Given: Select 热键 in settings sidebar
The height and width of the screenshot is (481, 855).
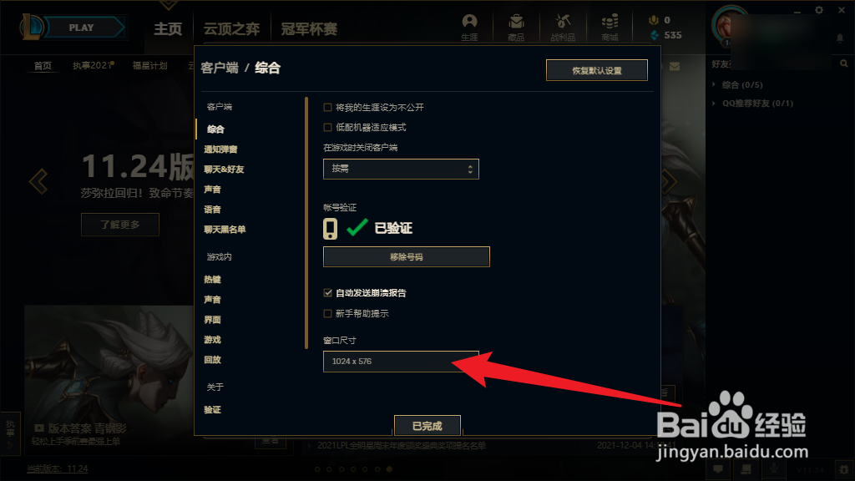Looking at the screenshot, I should pos(212,279).
